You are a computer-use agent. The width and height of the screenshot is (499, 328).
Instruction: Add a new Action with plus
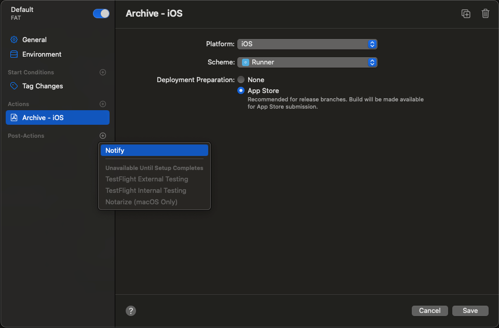point(103,104)
